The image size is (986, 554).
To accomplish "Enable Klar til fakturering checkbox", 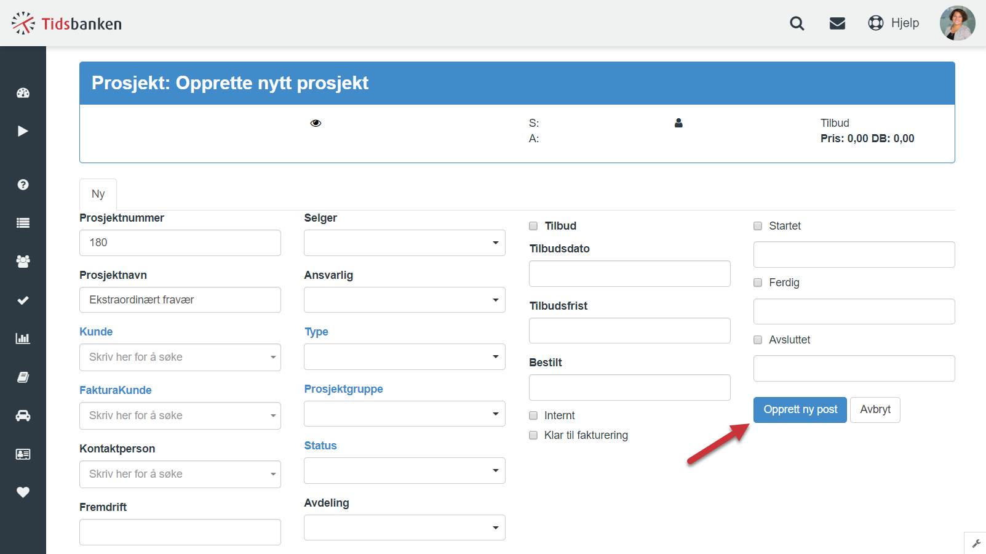I will tap(533, 435).
